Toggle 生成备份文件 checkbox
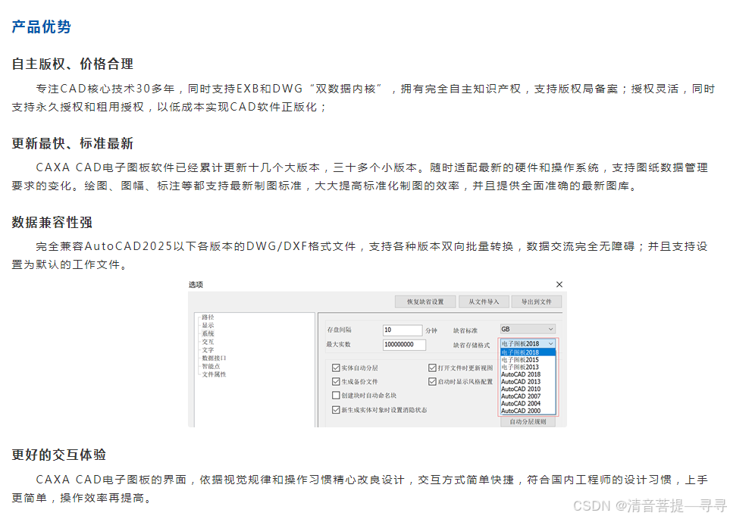 [336, 381]
